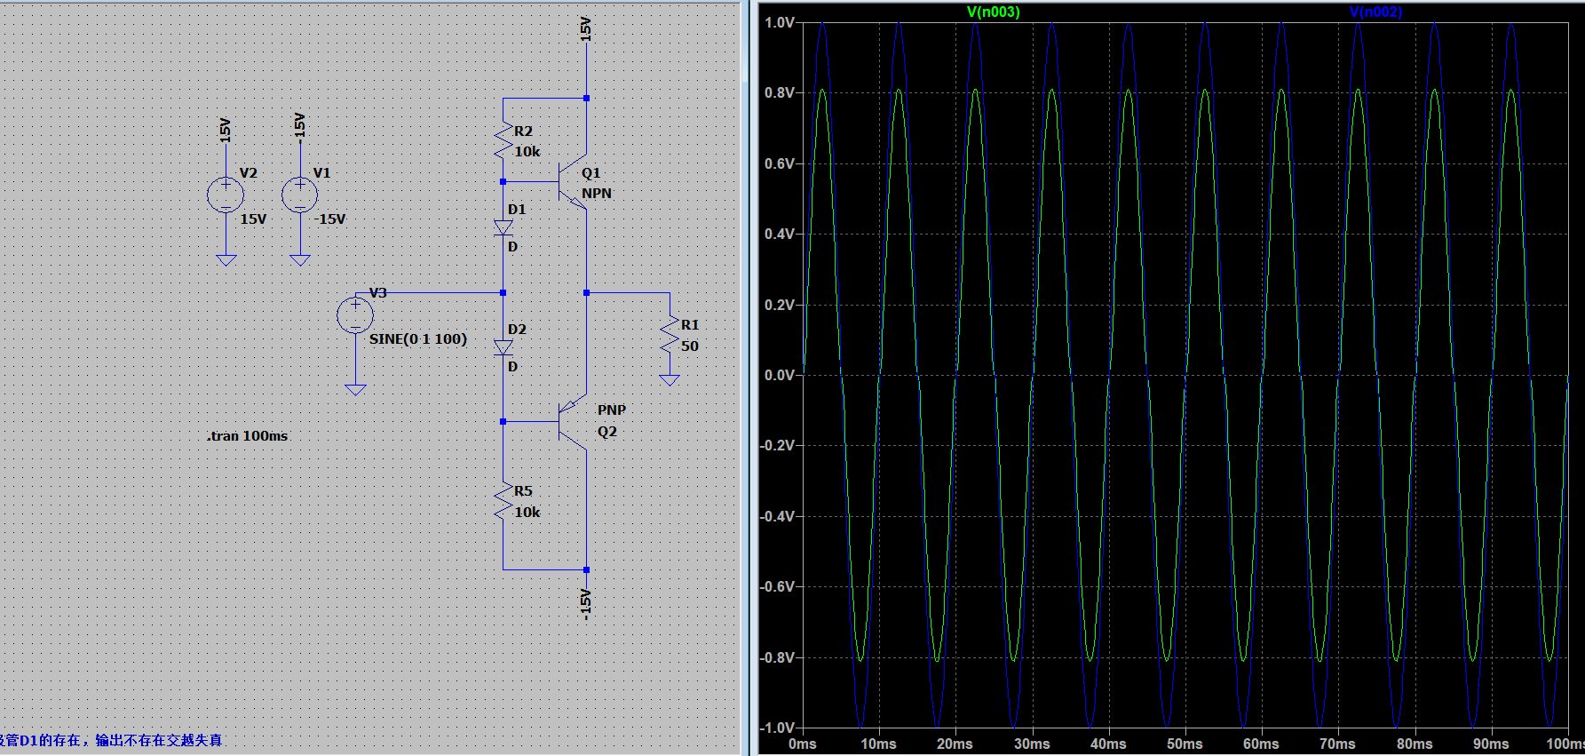Click the blue Chinese comment mentioning D1
The height and width of the screenshot is (756, 1585).
point(111,740)
